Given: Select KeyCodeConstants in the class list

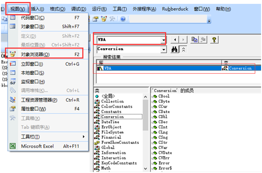Looking at the screenshot, I should [x=119, y=163].
